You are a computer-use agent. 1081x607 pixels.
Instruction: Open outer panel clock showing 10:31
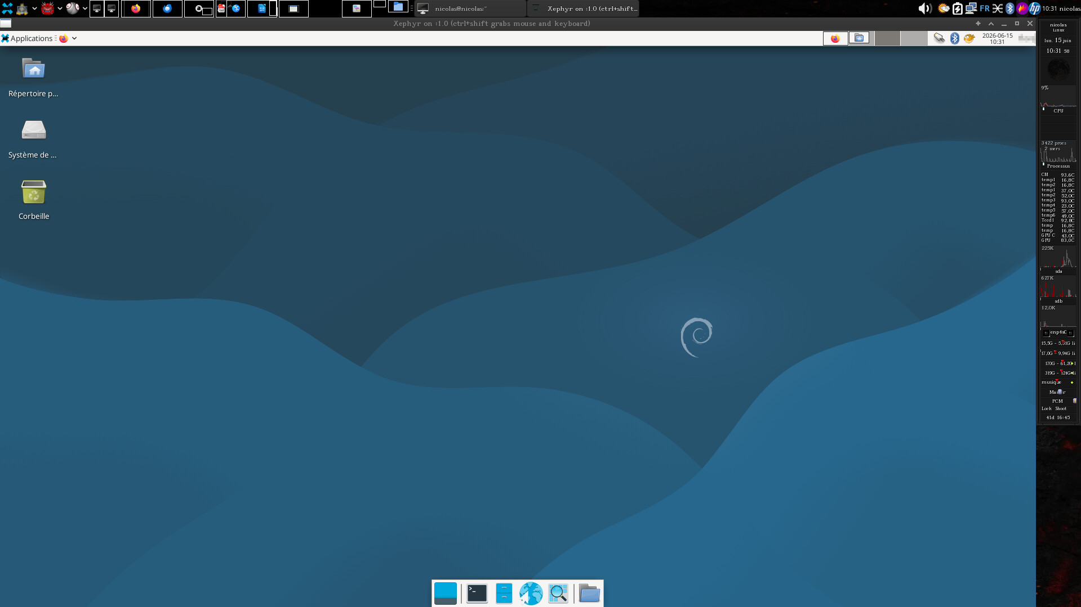click(x=1050, y=8)
